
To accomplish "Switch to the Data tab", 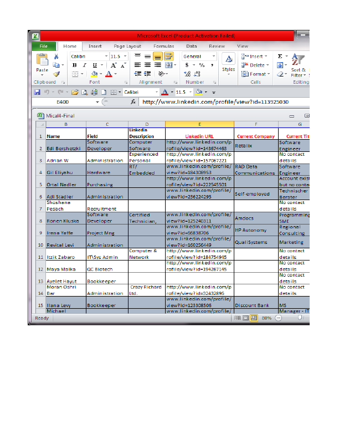I will 192,46.
